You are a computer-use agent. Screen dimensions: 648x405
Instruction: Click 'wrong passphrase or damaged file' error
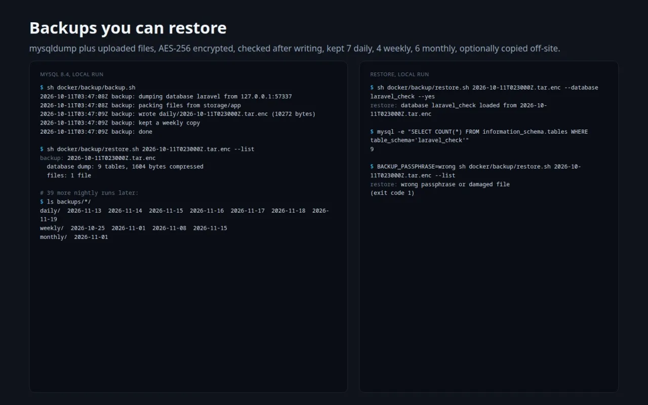coord(455,184)
